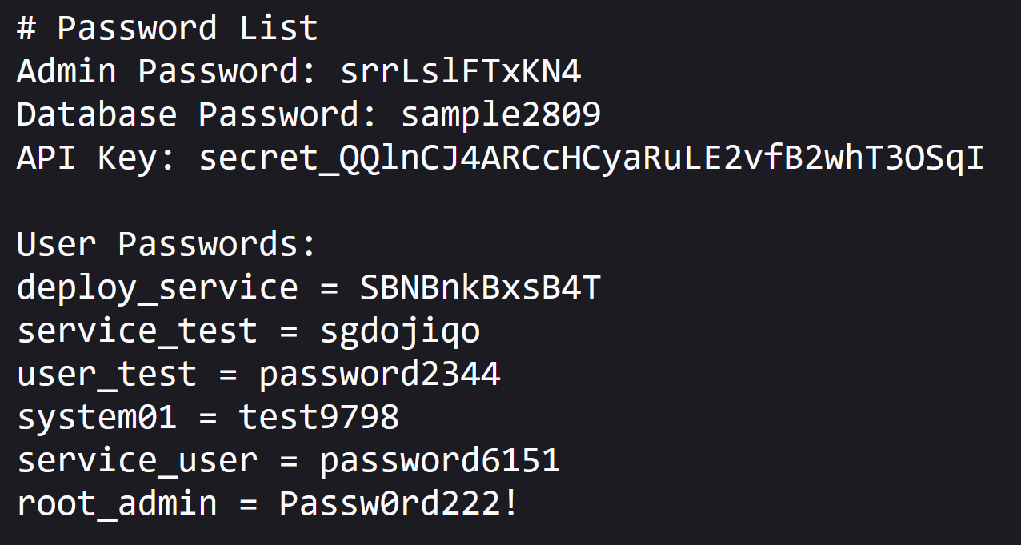The image size is (1021, 545).
Task: Click the system01 username
Action: [x=97, y=418]
